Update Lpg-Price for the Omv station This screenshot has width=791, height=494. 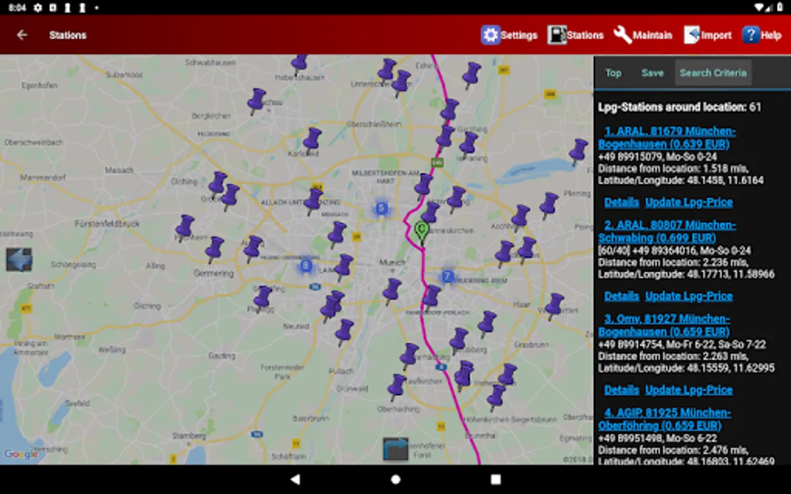(x=689, y=390)
